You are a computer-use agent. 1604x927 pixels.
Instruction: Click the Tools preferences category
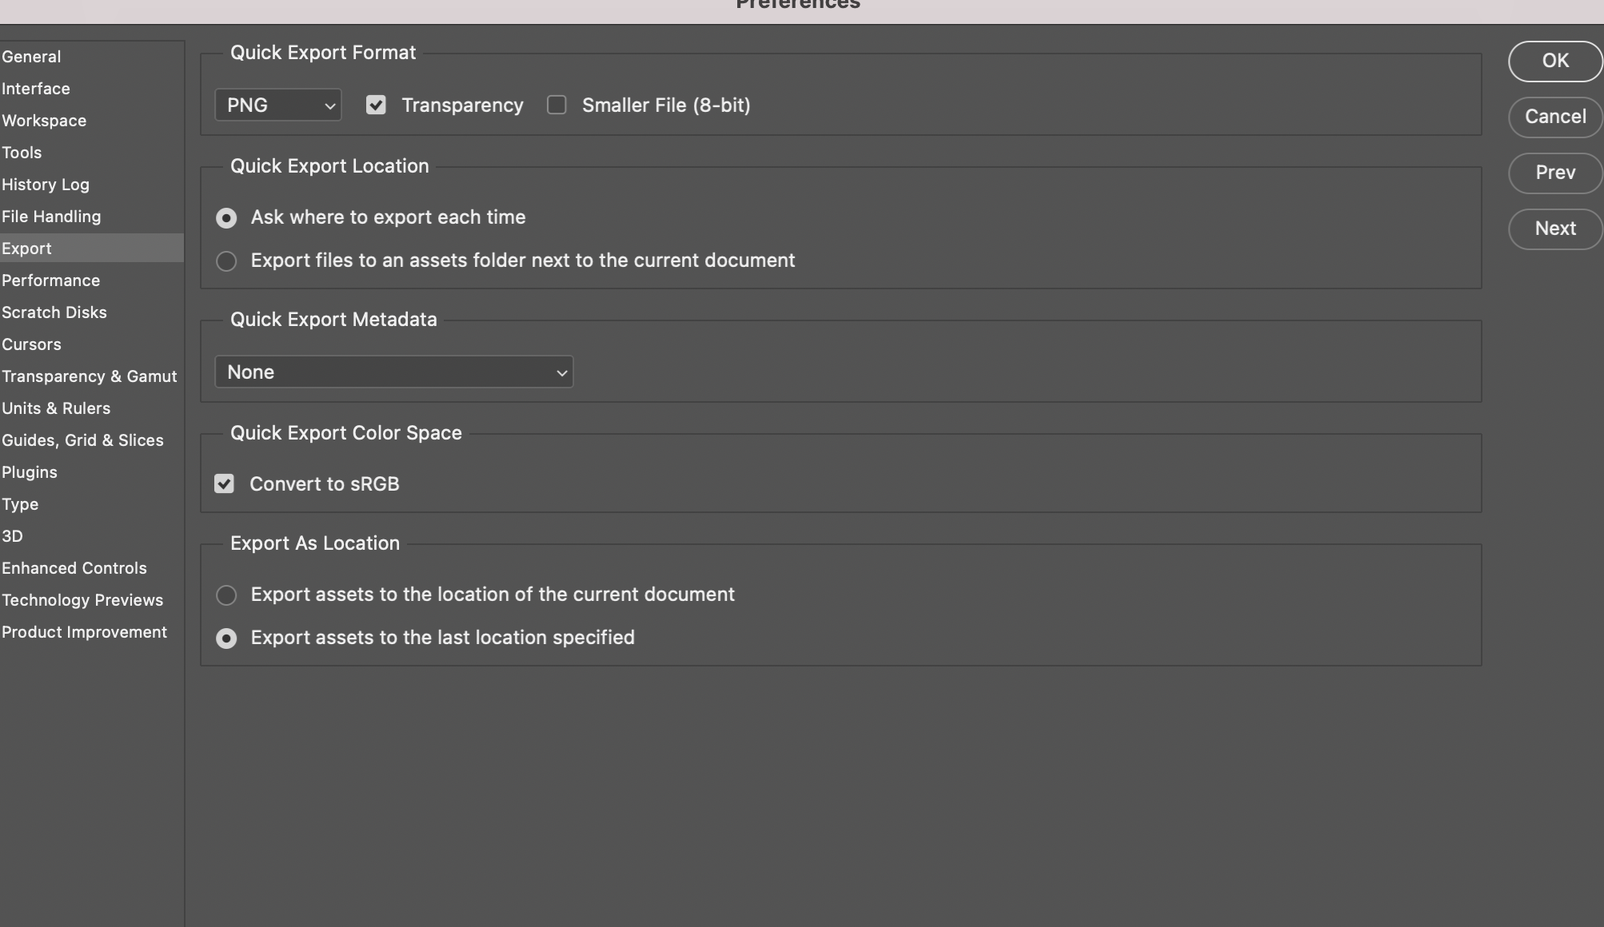(x=21, y=151)
